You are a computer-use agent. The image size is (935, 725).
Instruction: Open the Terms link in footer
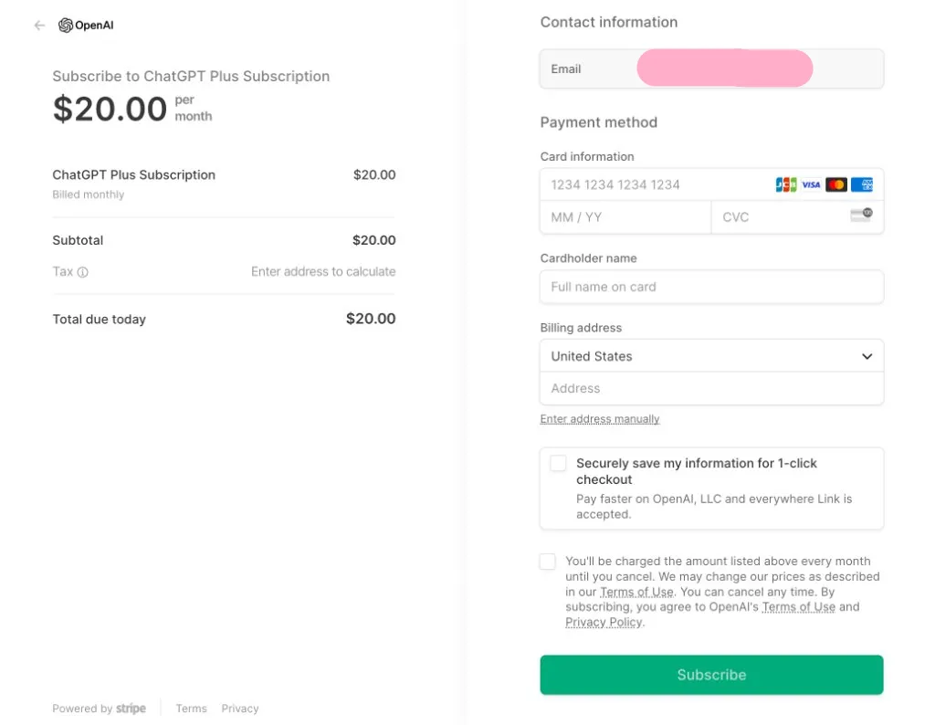pos(192,709)
